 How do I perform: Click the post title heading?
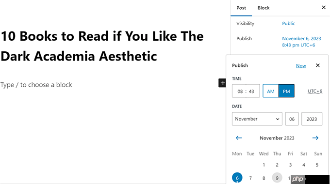coord(102,46)
